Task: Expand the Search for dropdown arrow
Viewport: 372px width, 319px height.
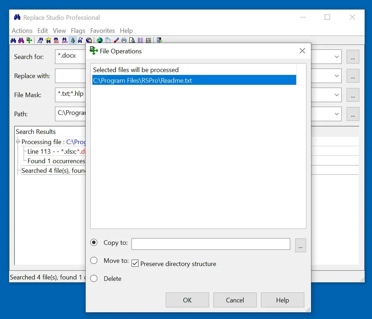Action: [x=337, y=57]
